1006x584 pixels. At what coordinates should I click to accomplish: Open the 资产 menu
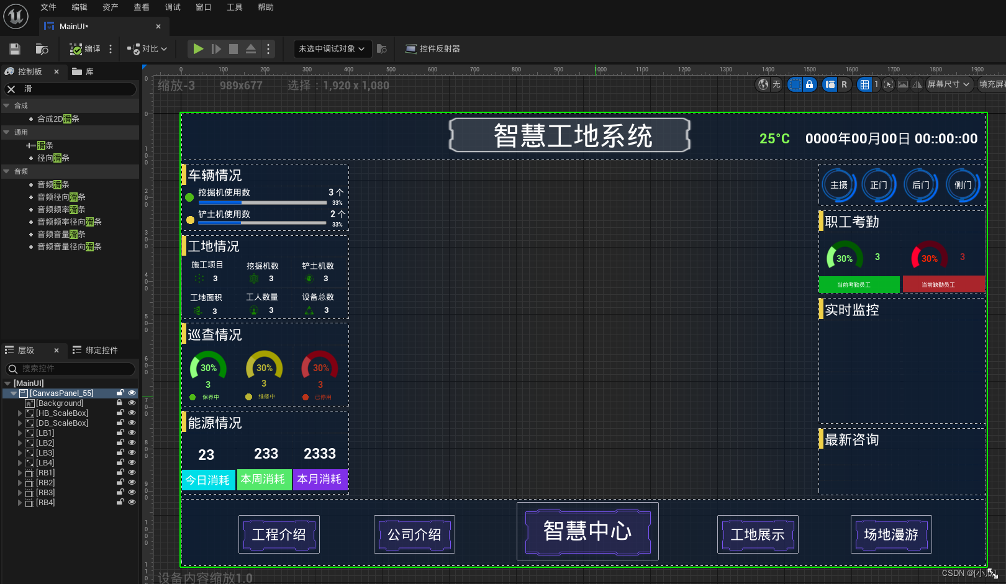pos(111,7)
